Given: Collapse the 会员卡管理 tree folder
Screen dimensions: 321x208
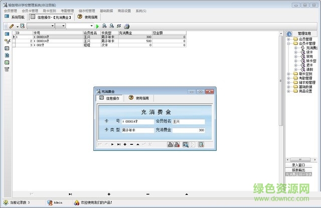Looking at the screenshot, I should point(288,44).
